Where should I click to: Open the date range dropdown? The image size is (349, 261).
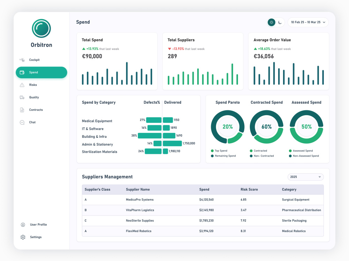(308, 22)
